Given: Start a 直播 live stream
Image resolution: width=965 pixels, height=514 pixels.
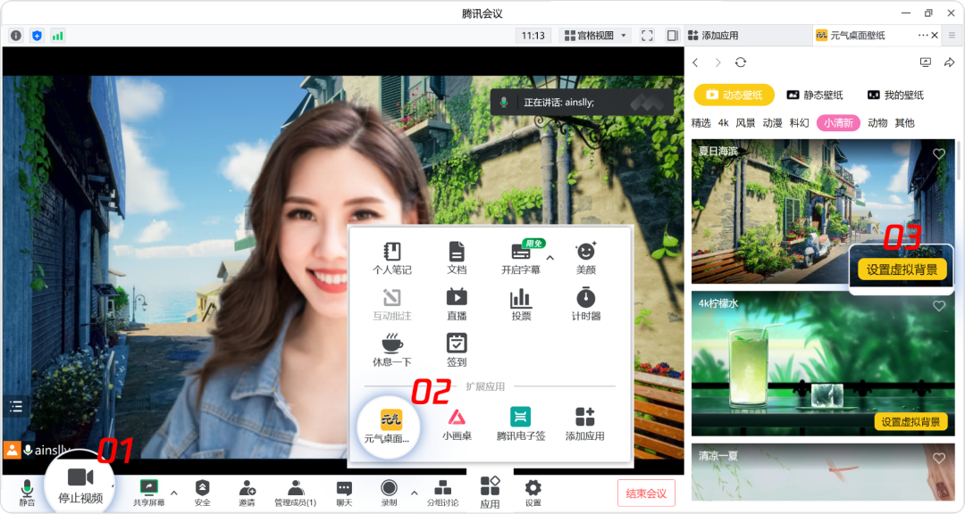Looking at the screenshot, I should click(x=457, y=304).
